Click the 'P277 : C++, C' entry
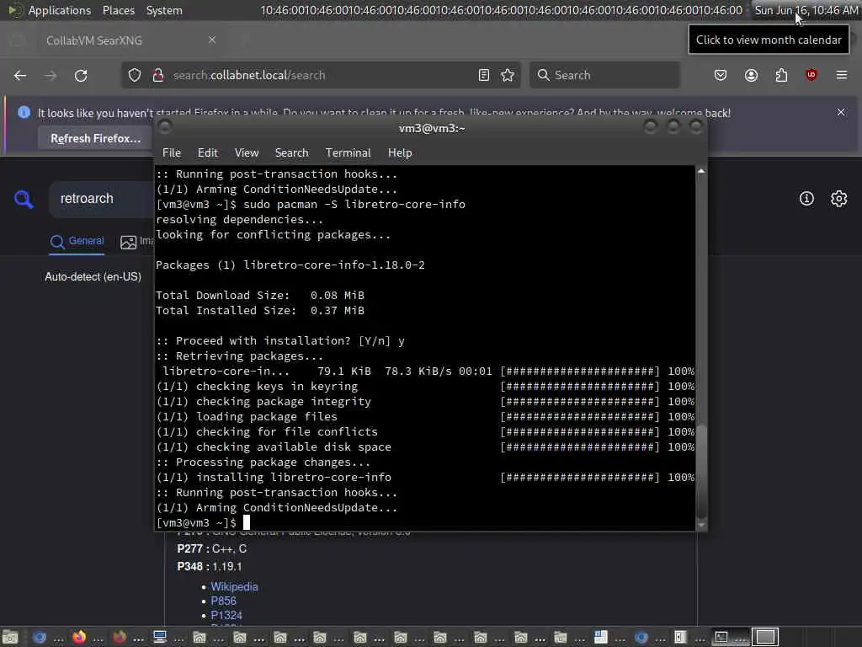862x647 pixels. 211,549
